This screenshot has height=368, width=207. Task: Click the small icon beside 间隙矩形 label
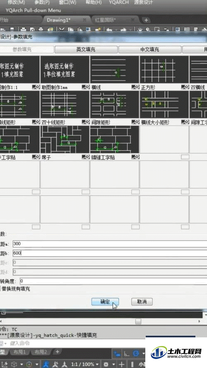pos(135,122)
